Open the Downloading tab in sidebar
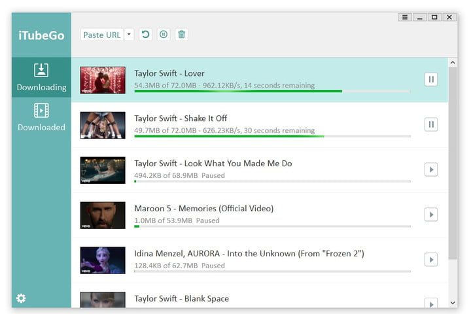This screenshot has width=471, height=314. [41, 77]
